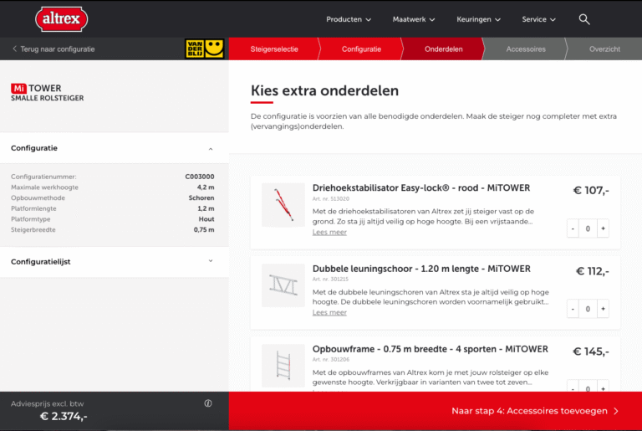The width and height of the screenshot is (642, 431).
Task: Click the MiTOWER smalle rolsteiger logo
Action: tap(47, 93)
